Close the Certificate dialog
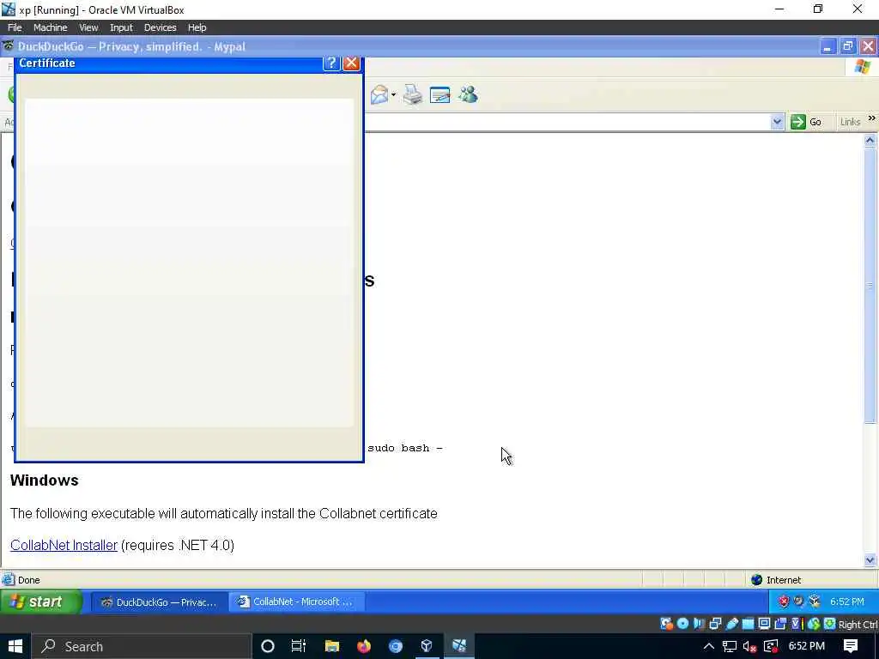 tap(351, 63)
